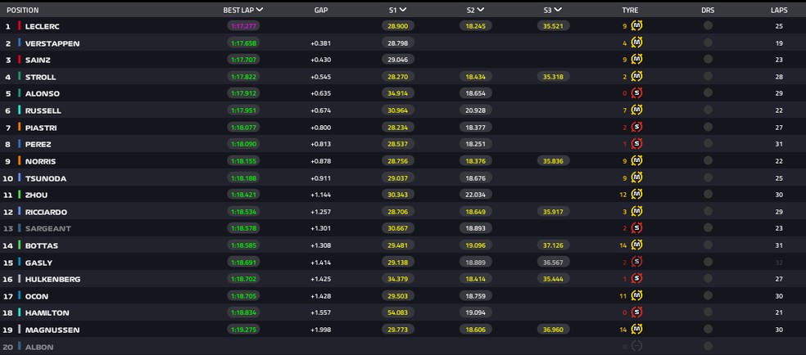Click Norris's DRS indicator dot
This screenshot has height=355, width=806.
pos(708,161)
